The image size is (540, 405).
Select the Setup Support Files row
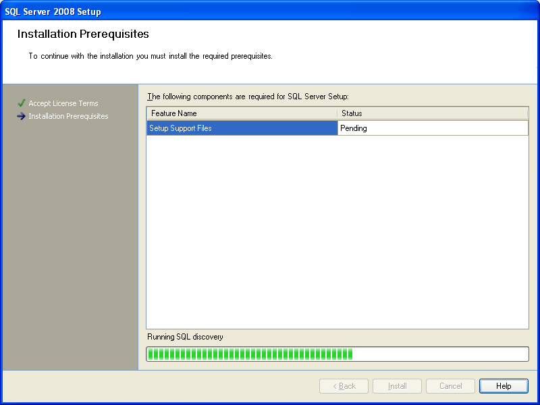pyautogui.click(x=337, y=128)
